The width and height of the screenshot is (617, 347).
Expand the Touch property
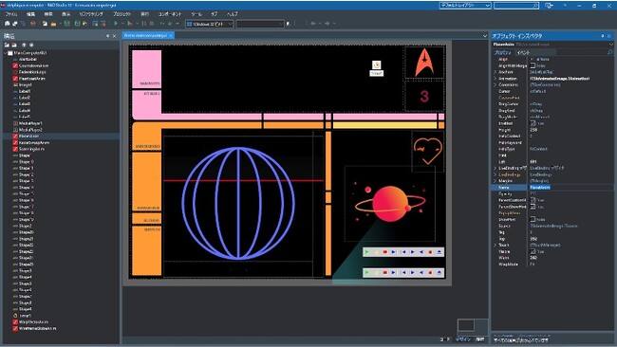[495, 245]
